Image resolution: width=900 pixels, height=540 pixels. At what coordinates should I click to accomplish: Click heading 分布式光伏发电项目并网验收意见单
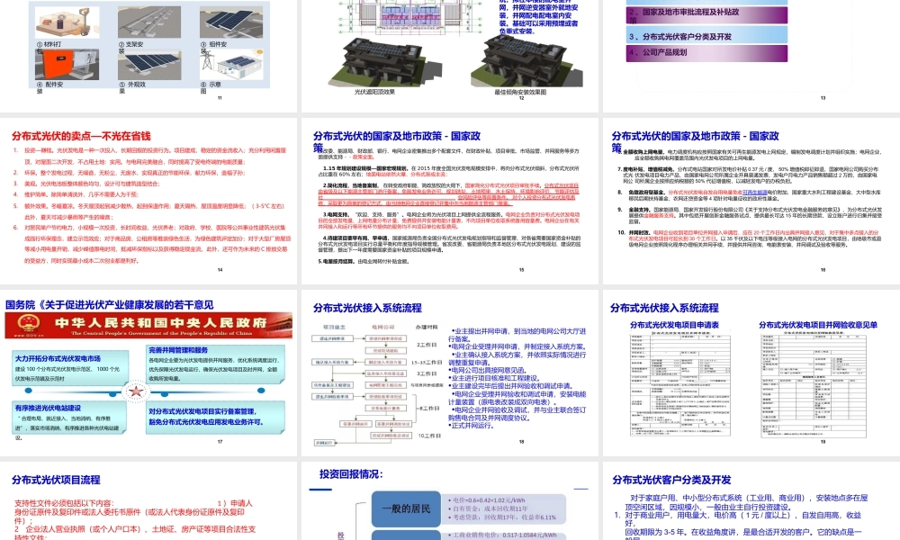[818, 325]
